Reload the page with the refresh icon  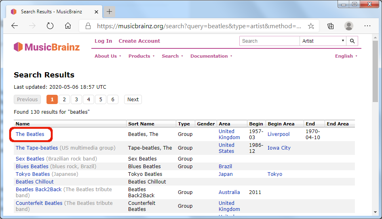click(x=50, y=26)
